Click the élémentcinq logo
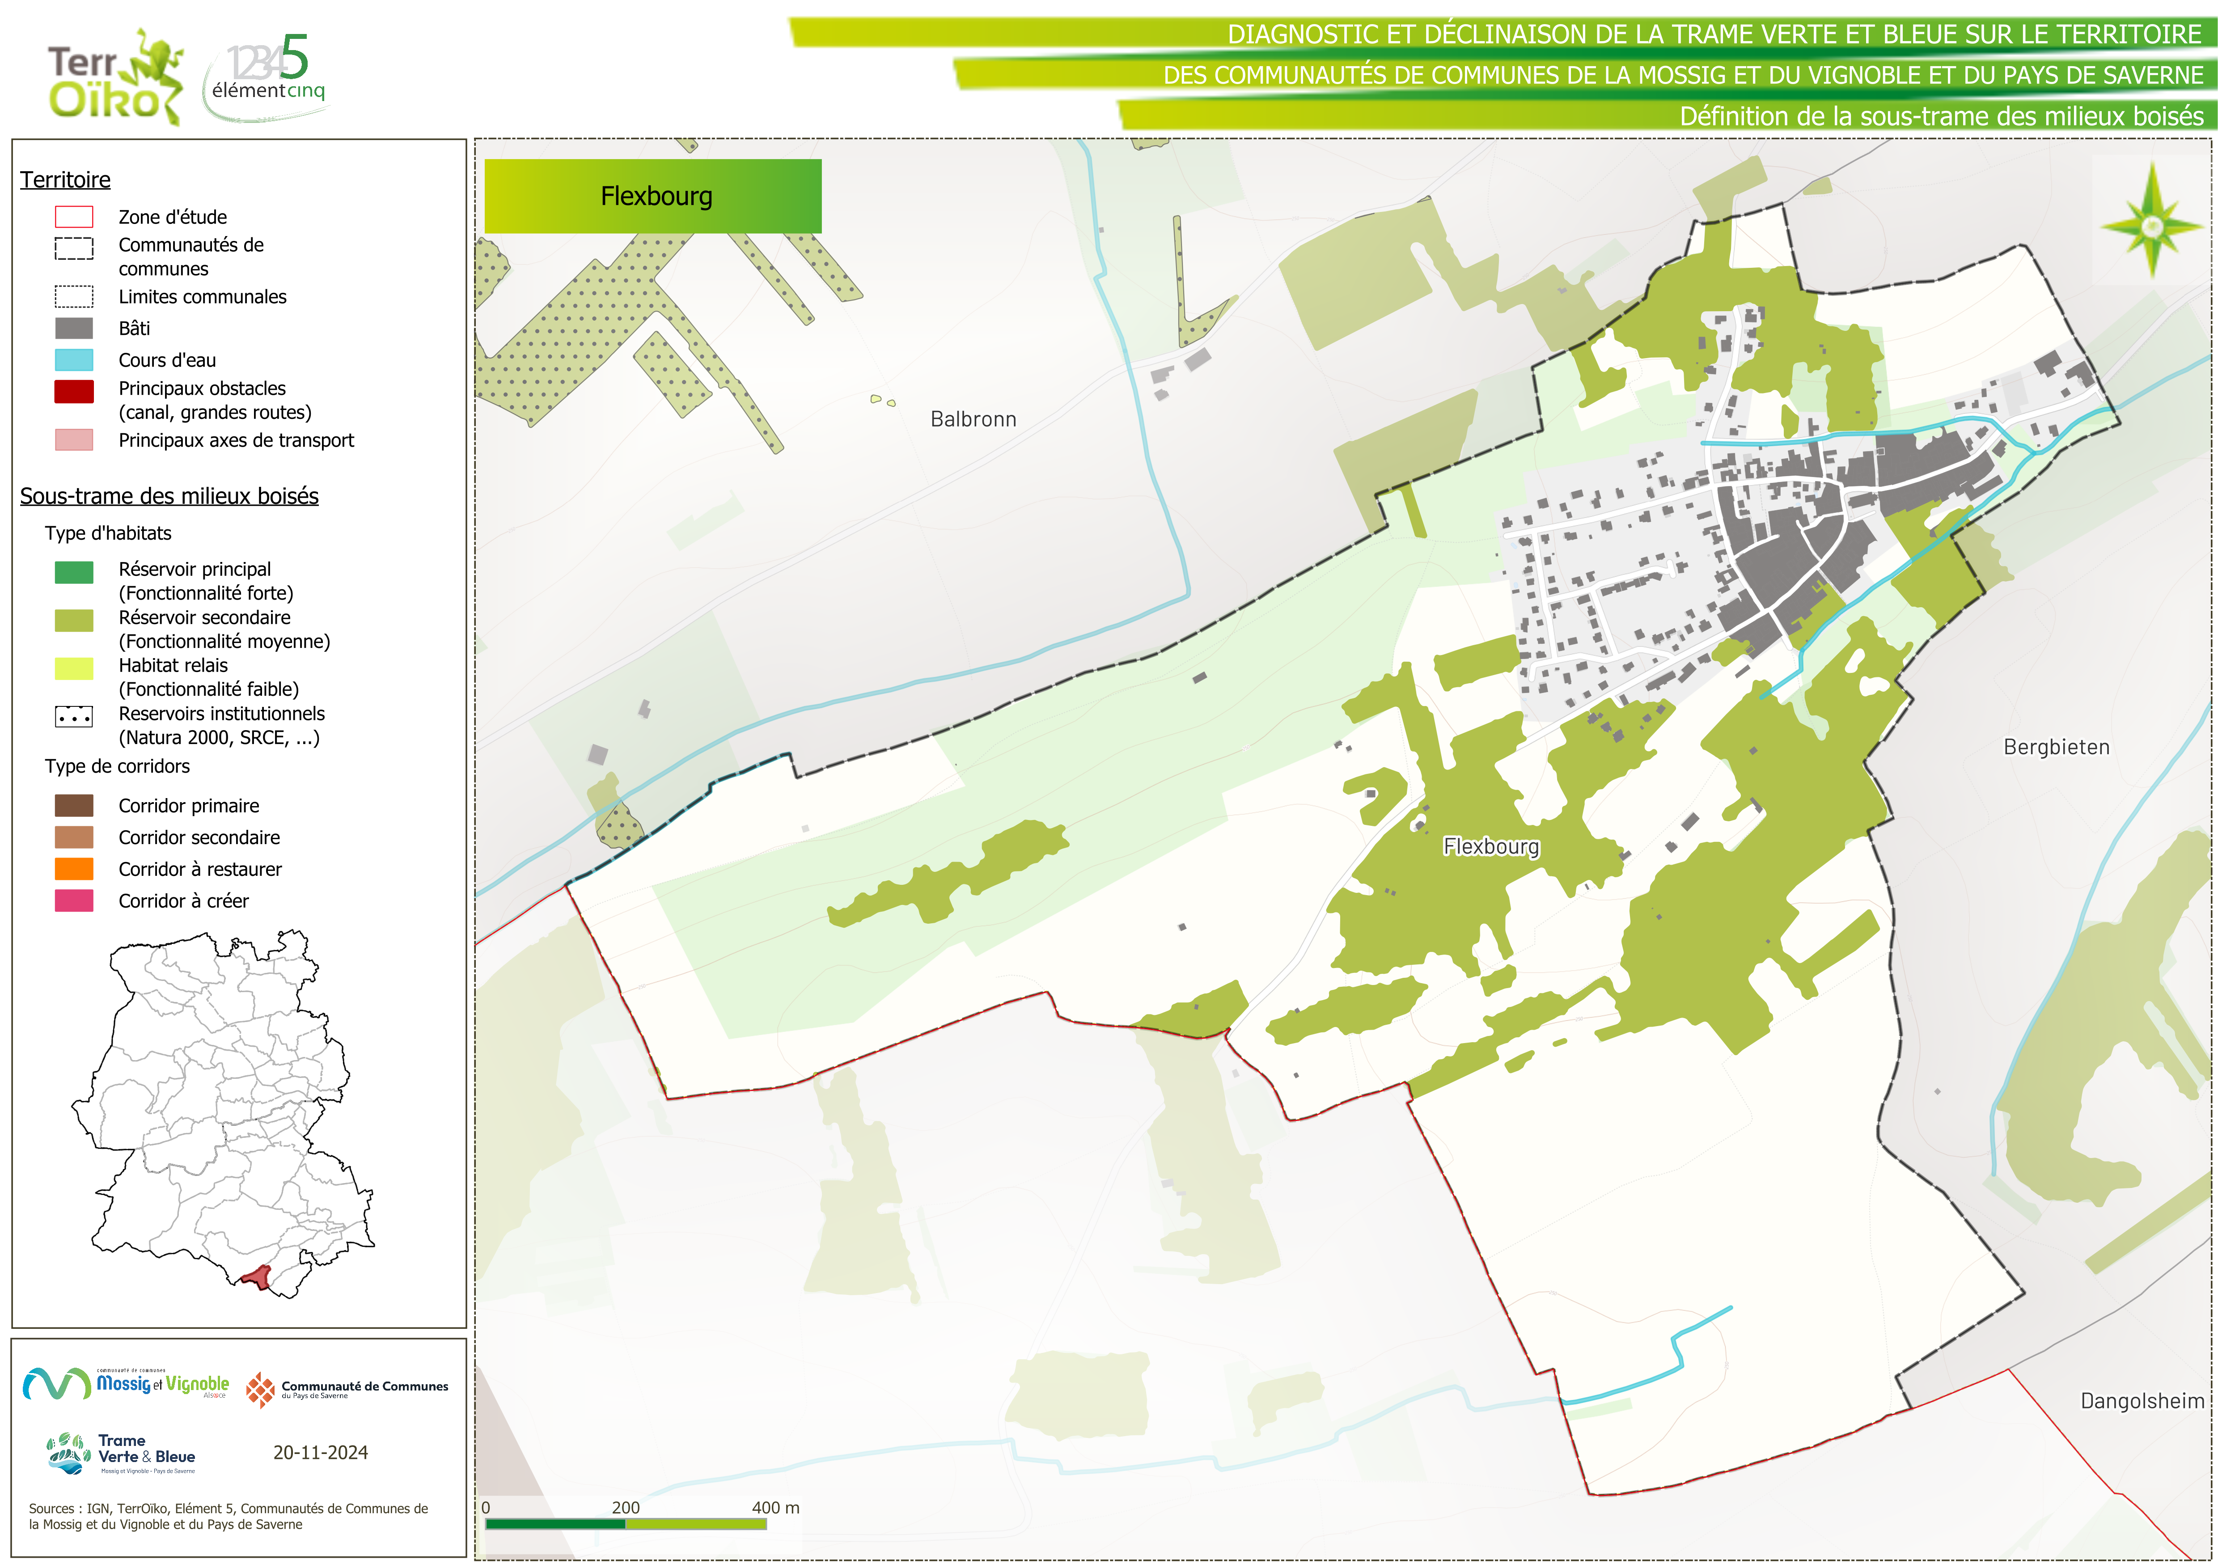This screenshot has height=1568, width=2218. pos(267,77)
